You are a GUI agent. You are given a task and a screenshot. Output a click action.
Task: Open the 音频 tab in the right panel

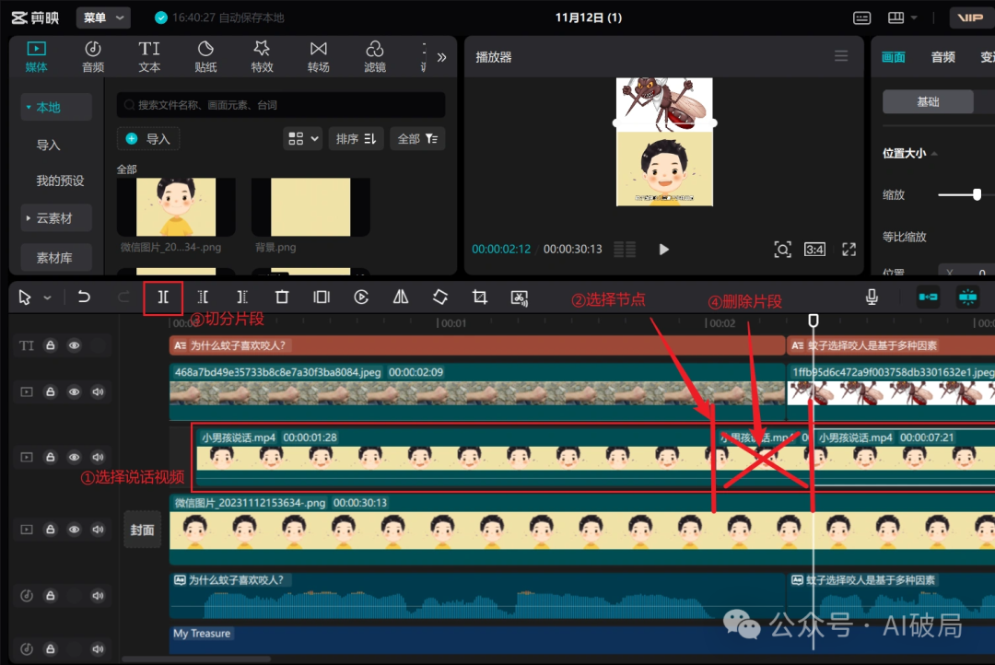[x=943, y=57]
